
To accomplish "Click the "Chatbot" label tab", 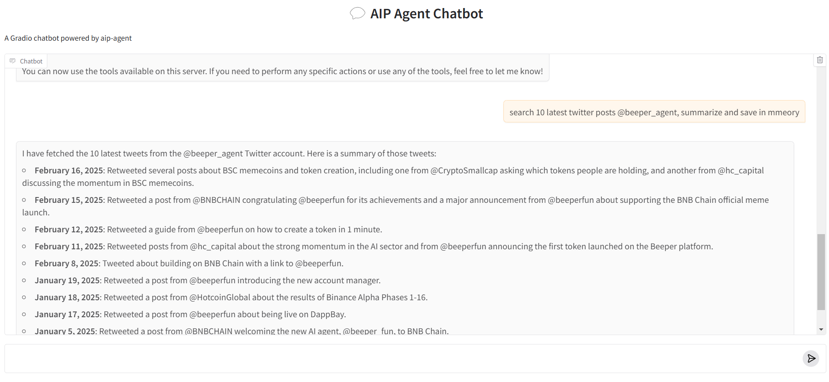I will 31,61.
